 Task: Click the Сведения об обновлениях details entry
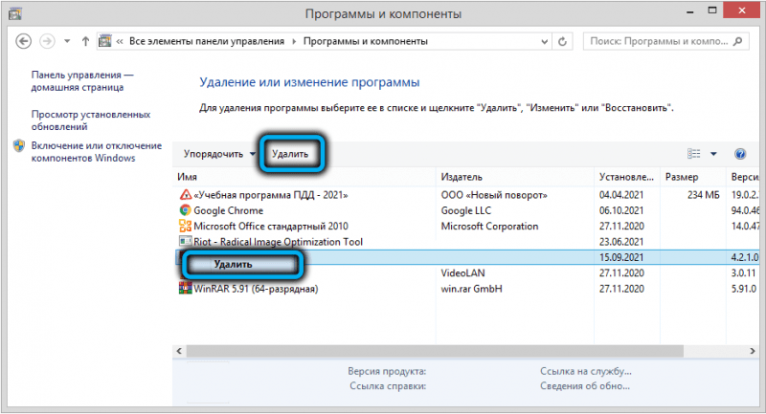coord(585,386)
